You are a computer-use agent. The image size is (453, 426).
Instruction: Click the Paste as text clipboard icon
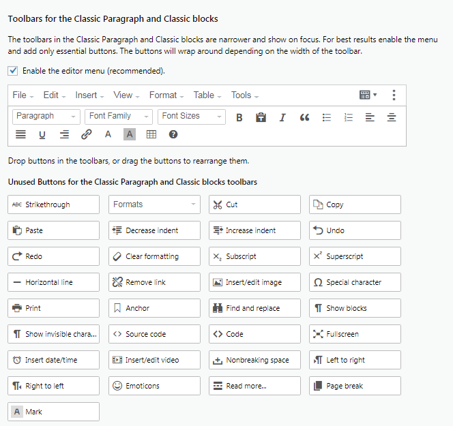pos(261,117)
